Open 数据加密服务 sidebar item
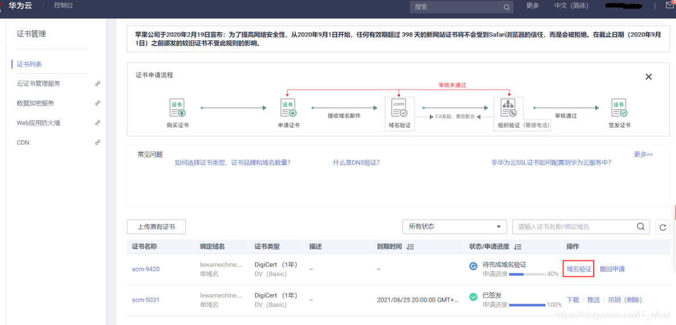This screenshot has height=325, width=676. 35,103
